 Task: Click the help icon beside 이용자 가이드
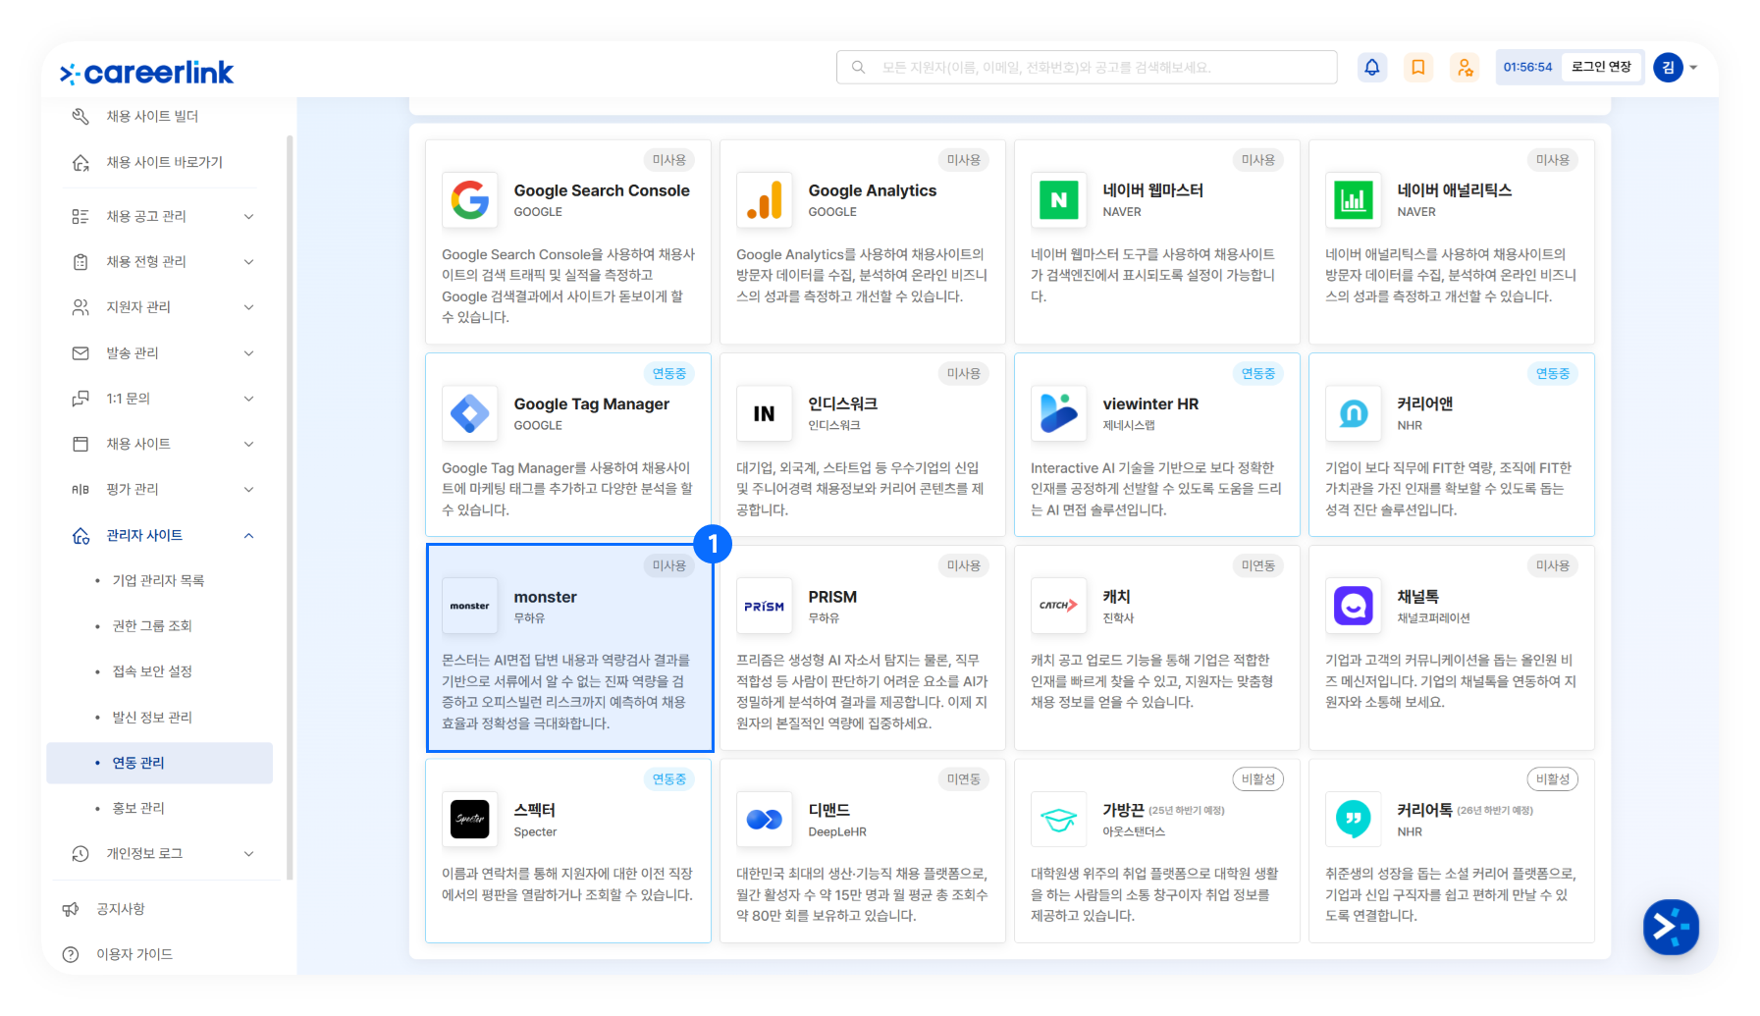(x=71, y=954)
